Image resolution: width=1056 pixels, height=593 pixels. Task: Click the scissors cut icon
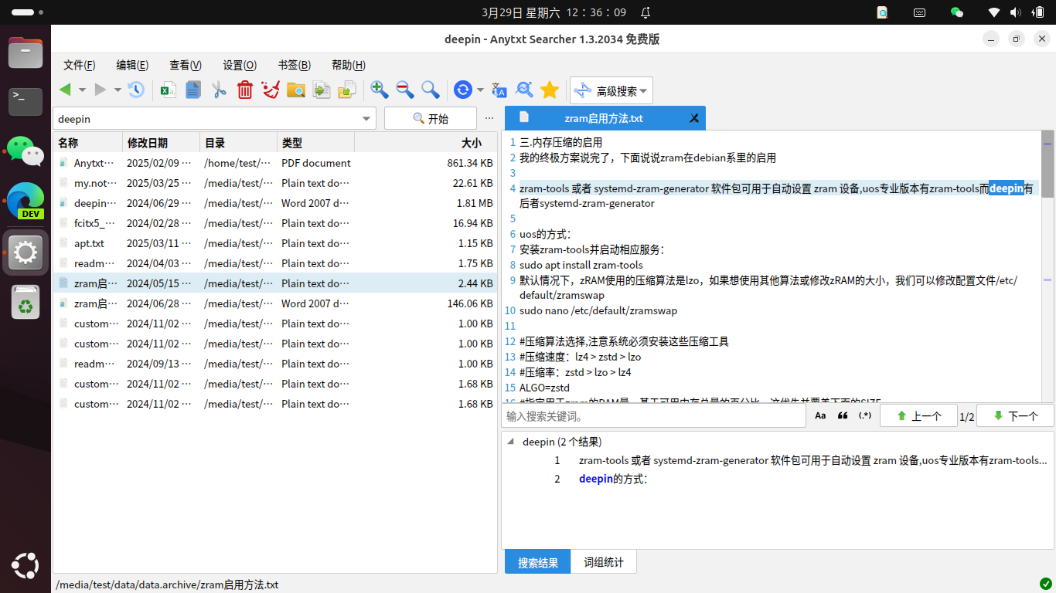tap(220, 90)
